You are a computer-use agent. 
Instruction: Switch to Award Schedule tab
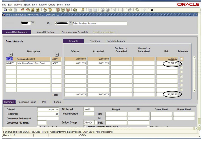[x=46, y=32]
